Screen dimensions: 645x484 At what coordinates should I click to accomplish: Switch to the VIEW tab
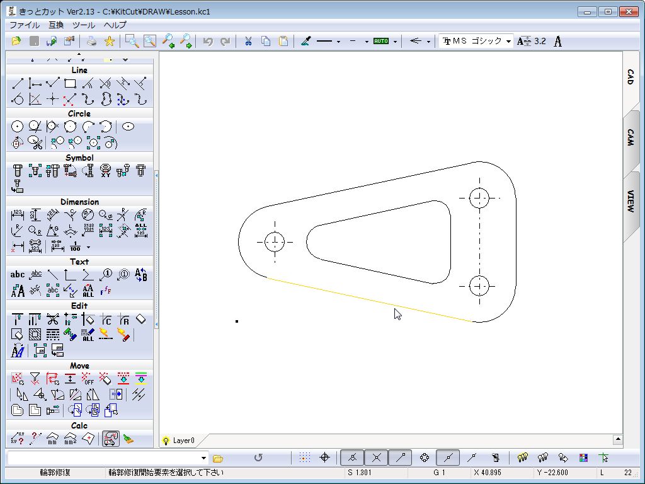coord(631,201)
